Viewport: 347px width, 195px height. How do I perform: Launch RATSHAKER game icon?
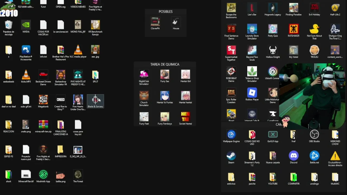(x=294, y=29)
